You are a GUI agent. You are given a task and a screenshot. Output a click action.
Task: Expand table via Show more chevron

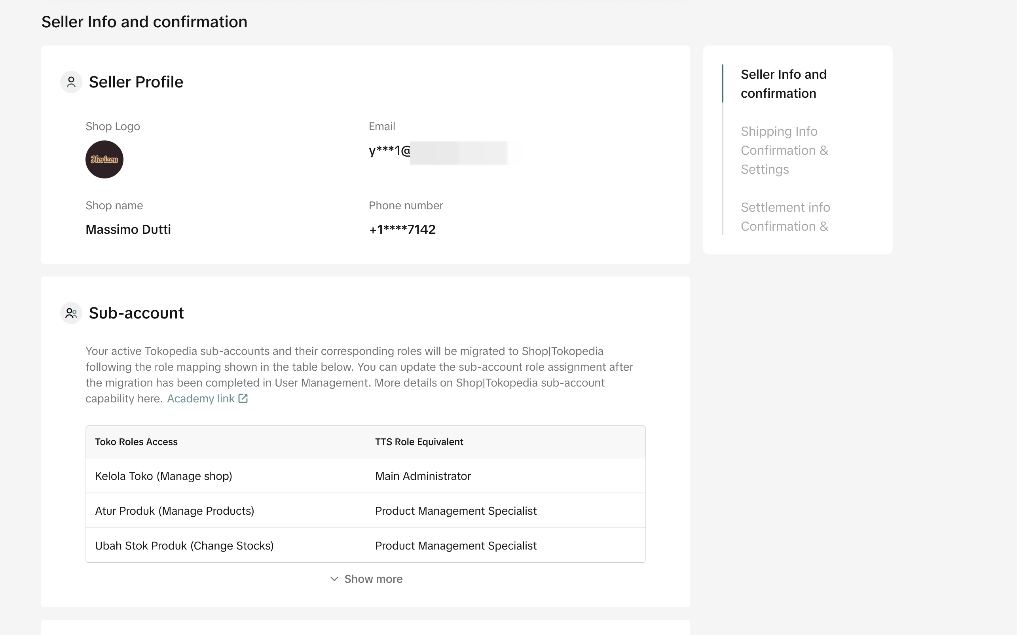tap(334, 579)
